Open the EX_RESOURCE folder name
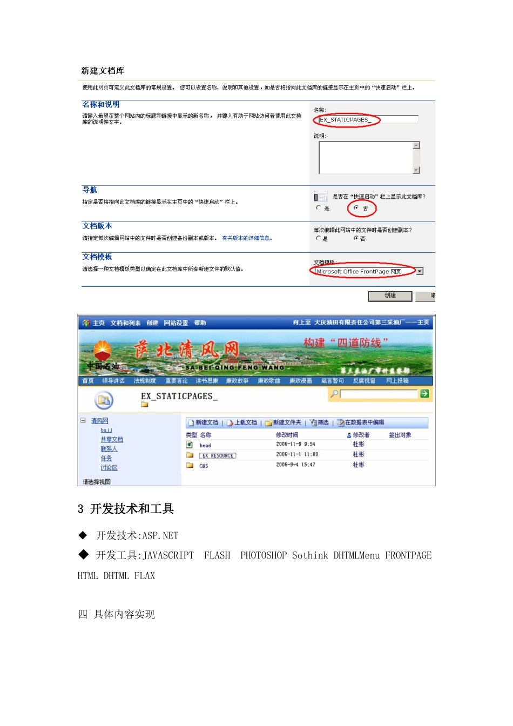Viewport: 513px width, 726px height. (x=218, y=456)
